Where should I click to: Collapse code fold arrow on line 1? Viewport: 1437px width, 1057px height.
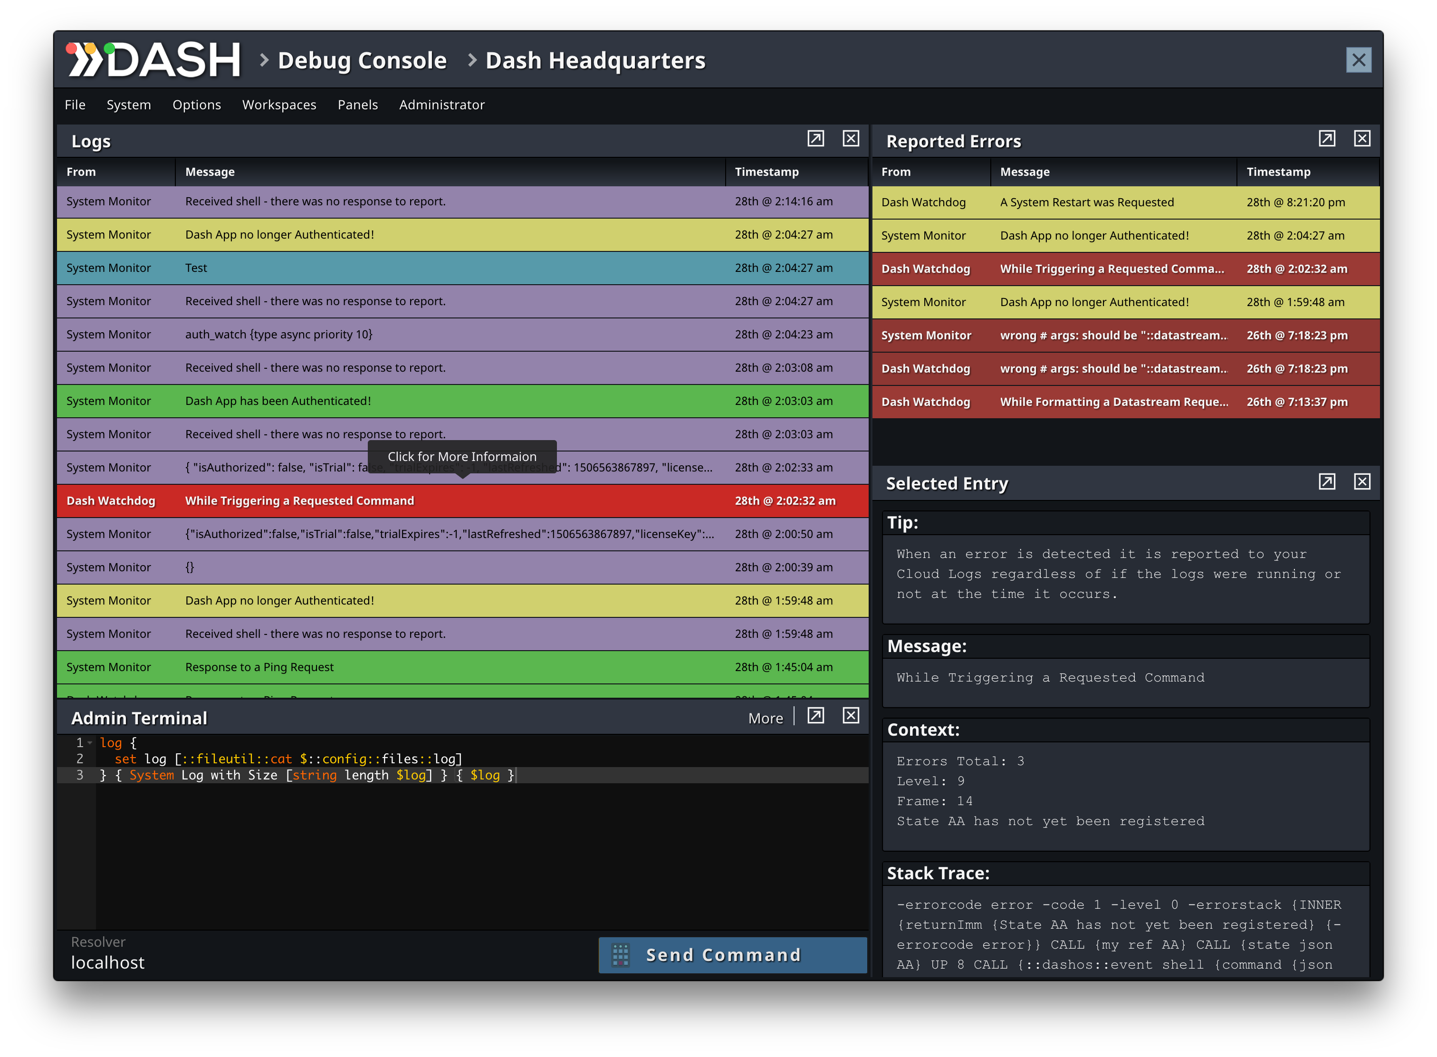click(x=90, y=743)
